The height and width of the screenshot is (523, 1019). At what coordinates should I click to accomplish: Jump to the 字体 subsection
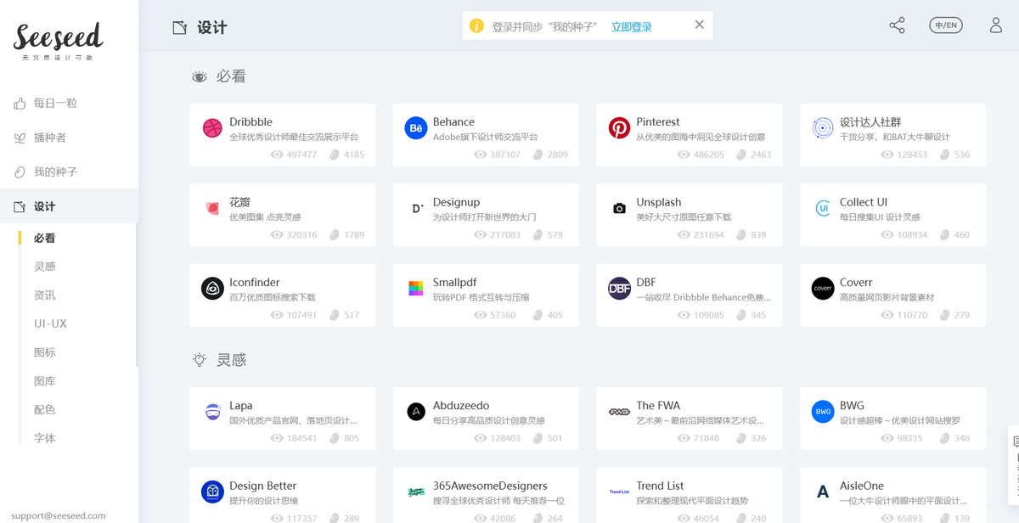tap(44, 438)
